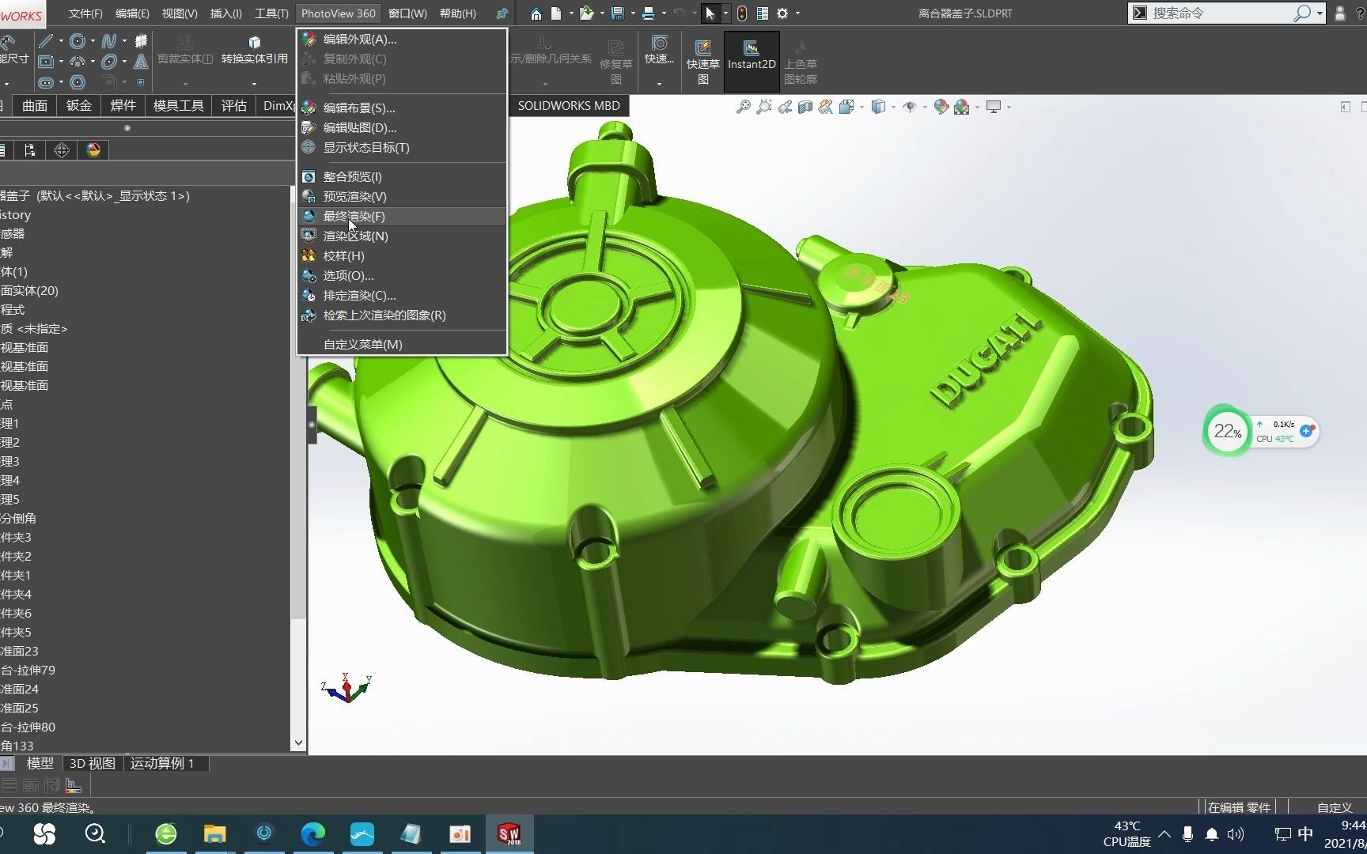
Task: Switch to the Surfaces tab
Action: [x=35, y=105]
